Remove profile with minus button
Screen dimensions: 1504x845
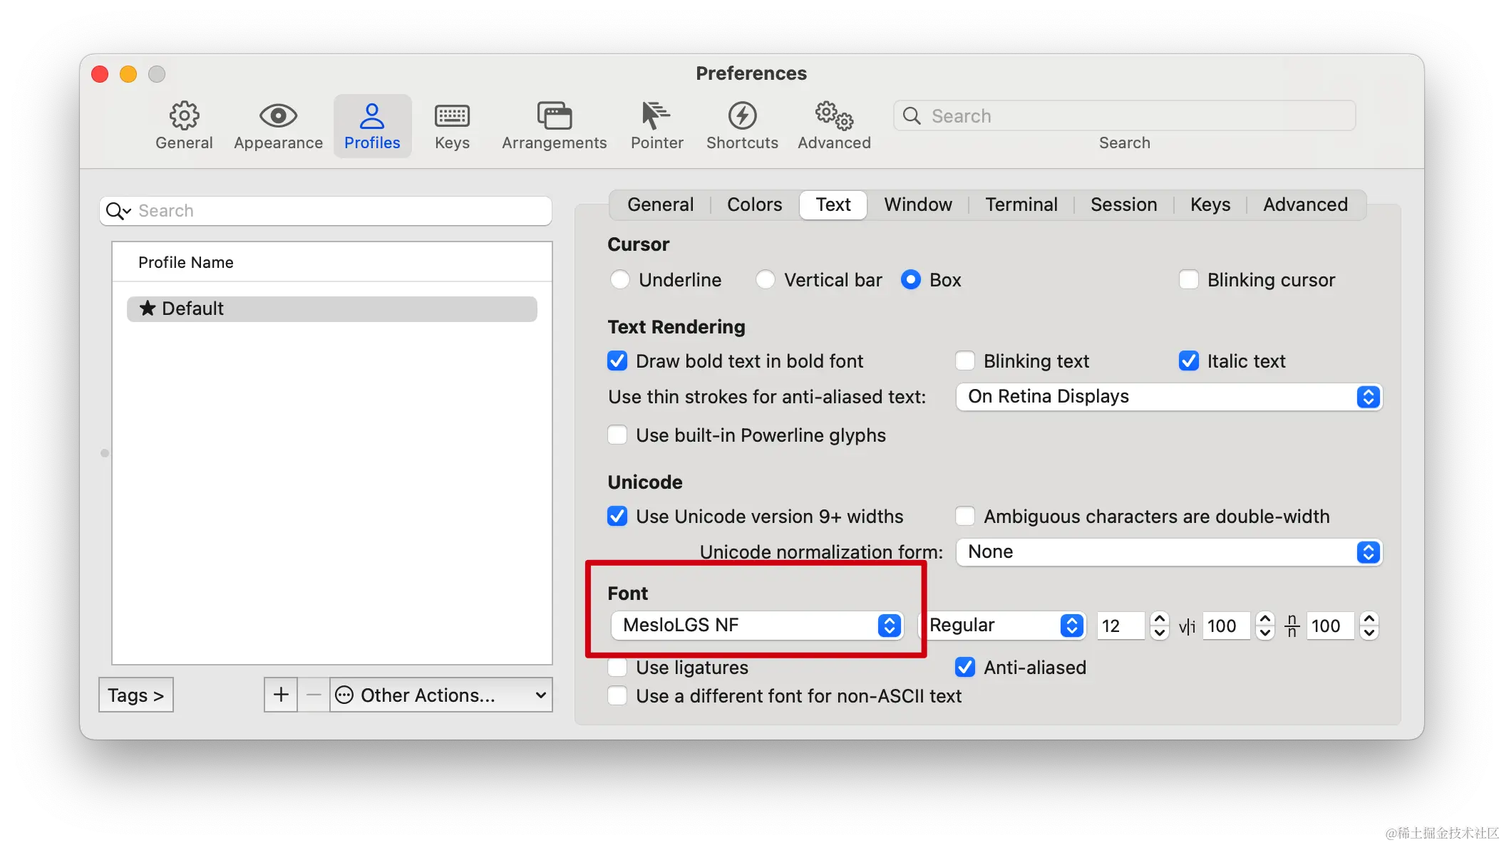pos(314,695)
